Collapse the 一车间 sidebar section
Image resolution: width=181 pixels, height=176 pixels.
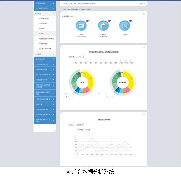[x=45, y=14]
